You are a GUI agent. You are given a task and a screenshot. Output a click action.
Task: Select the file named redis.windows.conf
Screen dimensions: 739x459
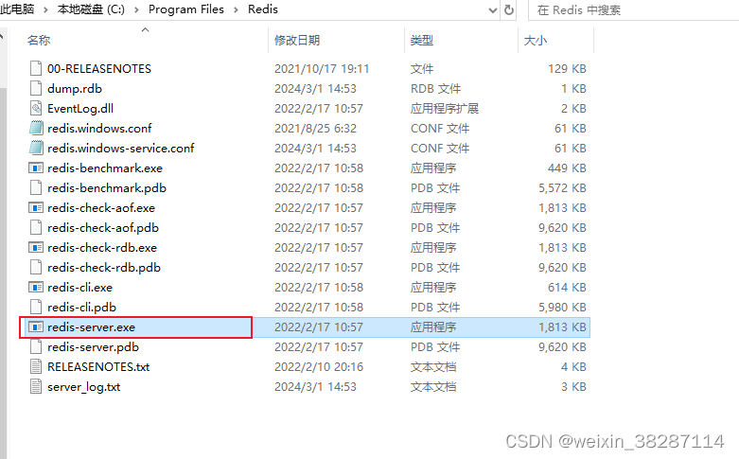[99, 128]
